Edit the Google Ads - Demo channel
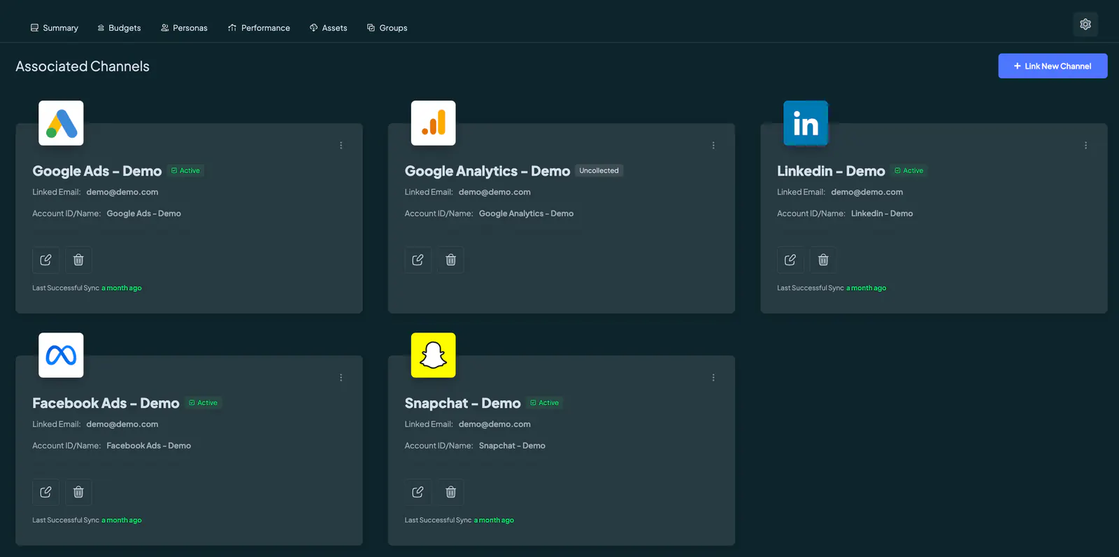This screenshot has width=1119, height=557. pyautogui.click(x=45, y=260)
